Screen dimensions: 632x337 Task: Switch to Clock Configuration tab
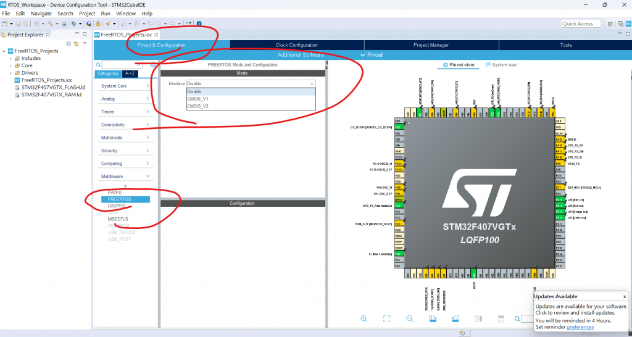click(x=297, y=45)
